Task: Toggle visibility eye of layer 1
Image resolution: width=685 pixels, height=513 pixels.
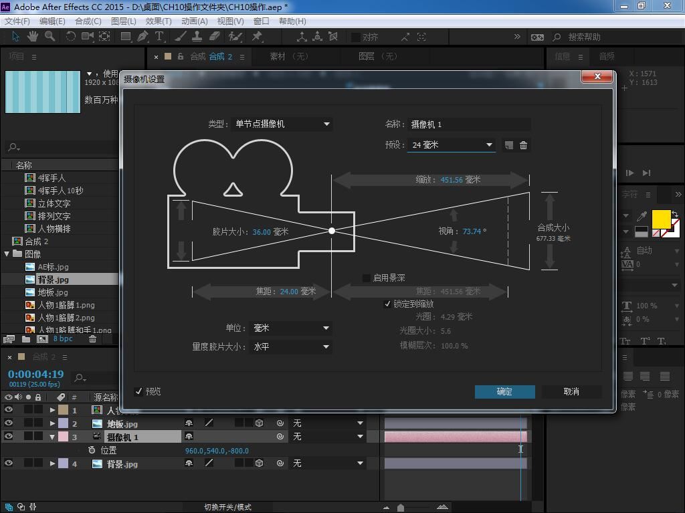Action: [x=8, y=409]
